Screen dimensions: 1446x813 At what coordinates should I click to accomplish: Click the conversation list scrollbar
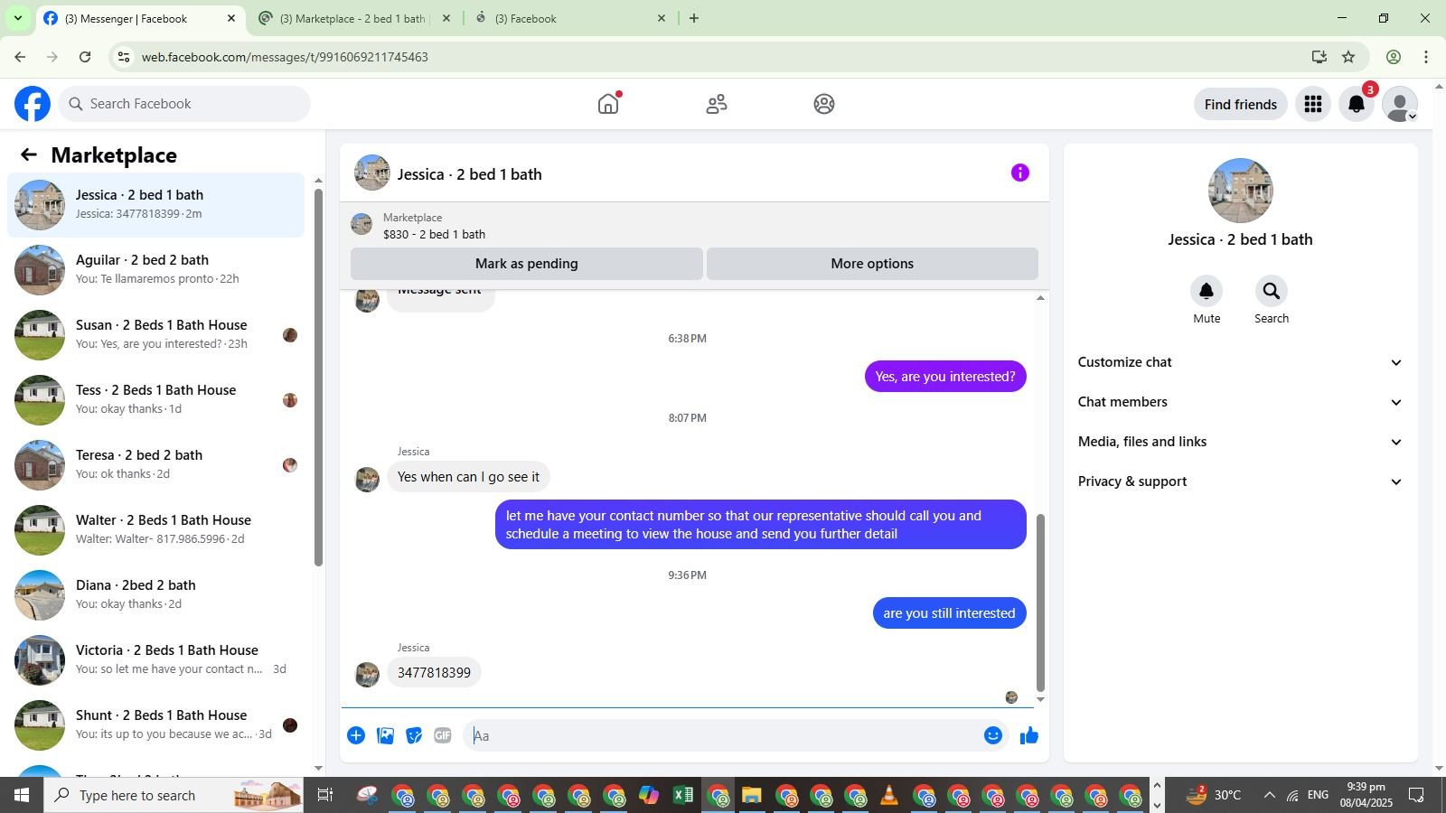[318, 378]
